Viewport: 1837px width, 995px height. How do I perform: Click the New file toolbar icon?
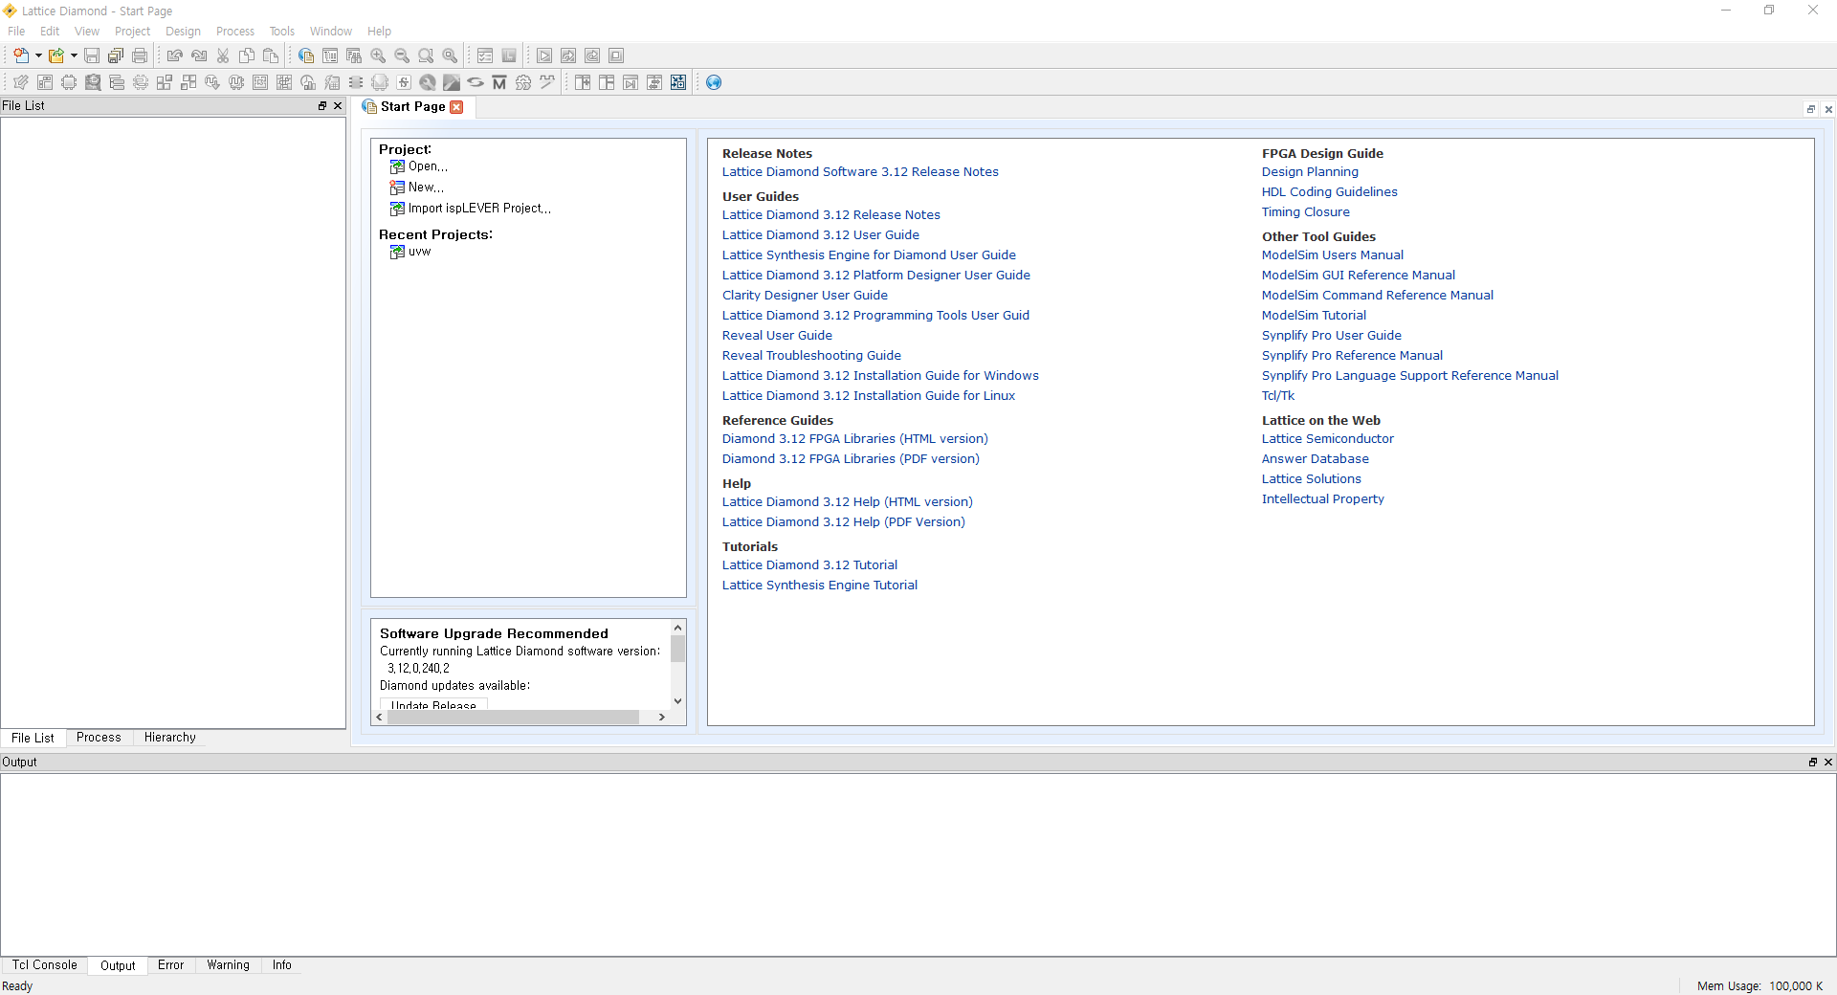[21, 55]
